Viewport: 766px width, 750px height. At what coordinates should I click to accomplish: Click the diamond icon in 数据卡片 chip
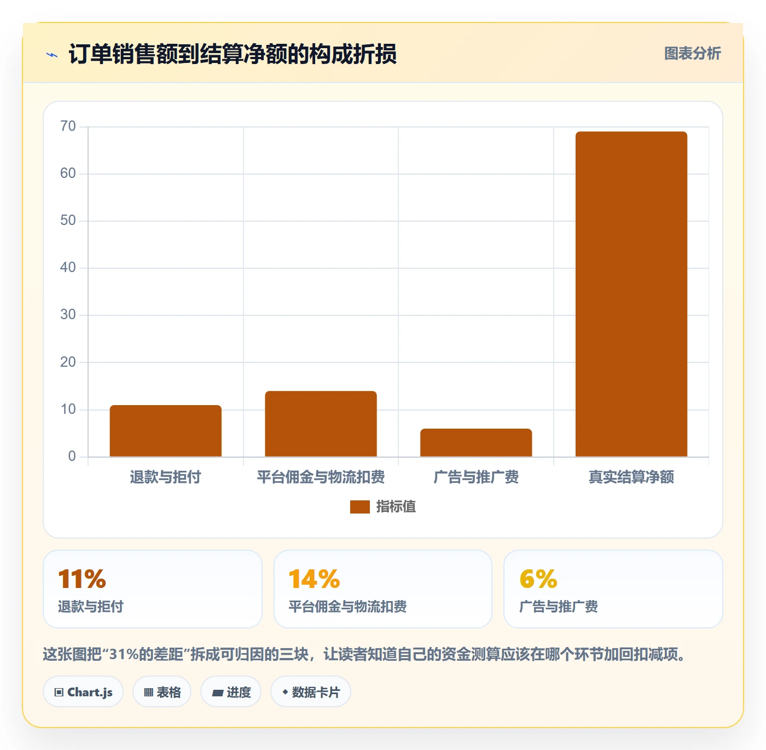pos(285,692)
